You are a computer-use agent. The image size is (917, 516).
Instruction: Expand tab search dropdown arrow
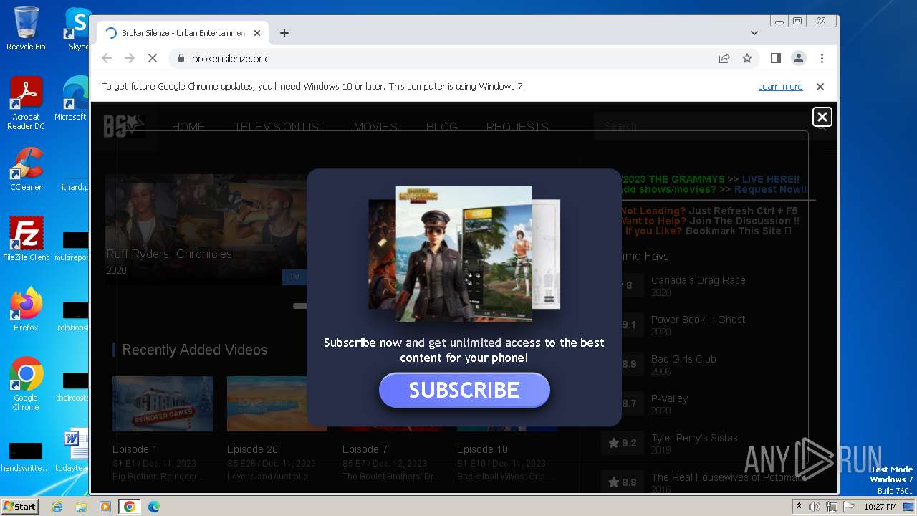(x=754, y=33)
